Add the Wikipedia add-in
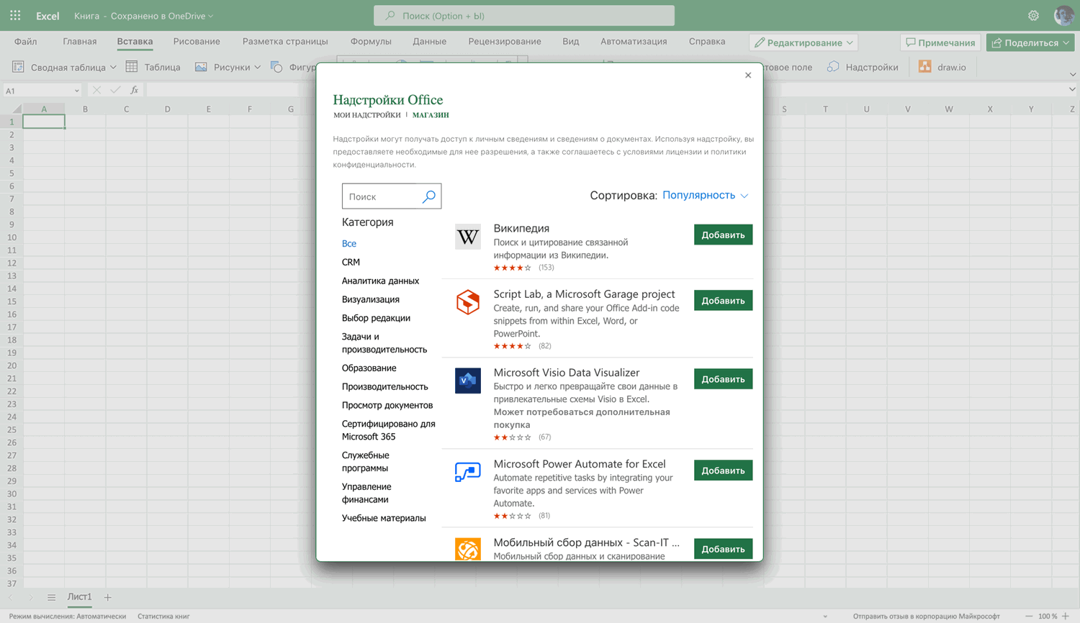Viewport: 1080px width, 623px height. tap(723, 235)
